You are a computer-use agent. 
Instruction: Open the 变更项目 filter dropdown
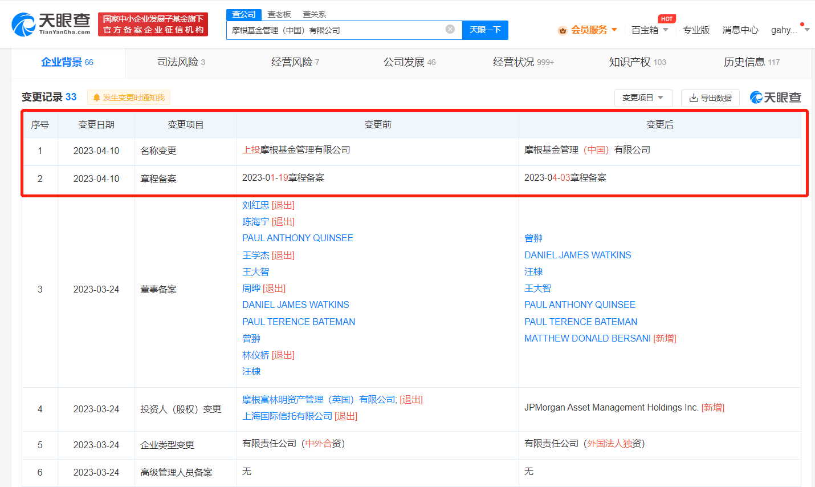click(643, 98)
